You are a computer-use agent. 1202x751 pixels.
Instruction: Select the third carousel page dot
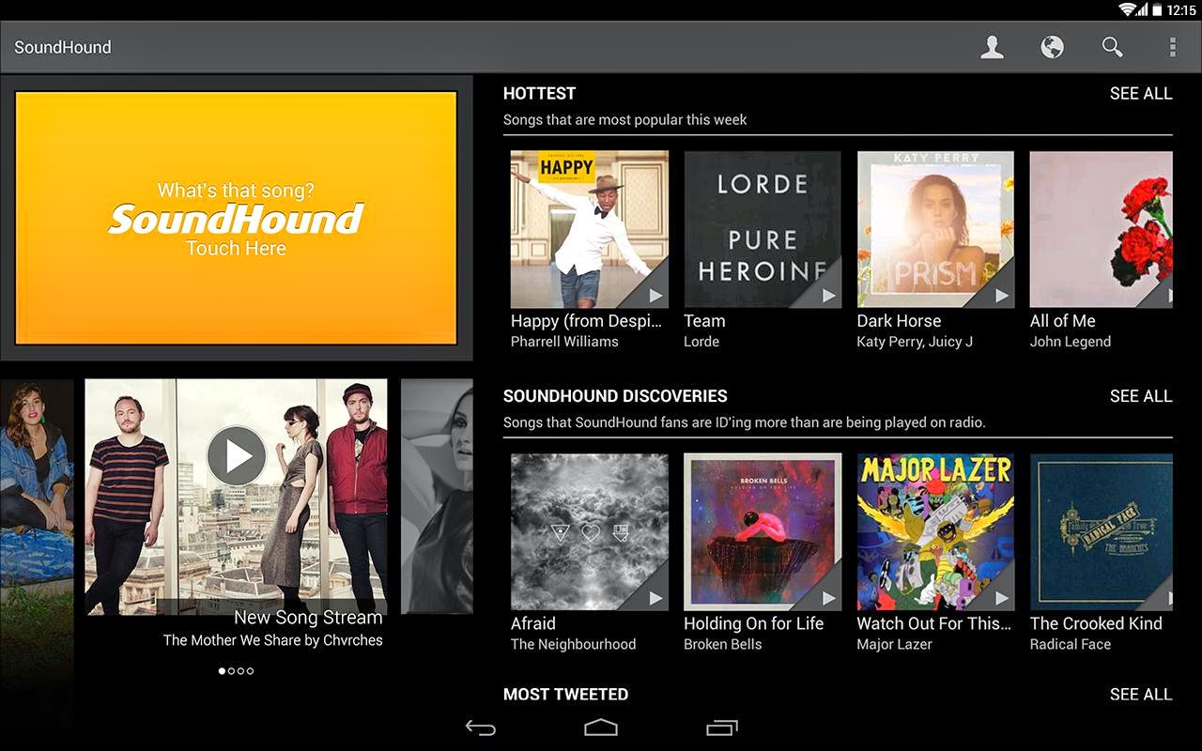coord(240,671)
